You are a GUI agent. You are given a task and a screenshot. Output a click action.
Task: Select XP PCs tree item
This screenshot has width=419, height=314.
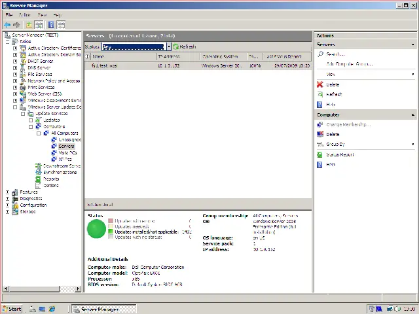[65, 160]
